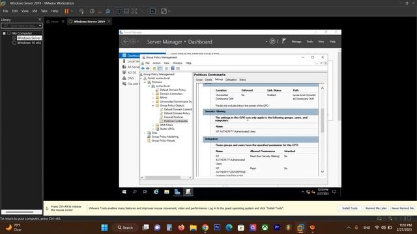Click Server Manager refresh icon
The height and width of the screenshot is (234, 417).
[272, 42]
